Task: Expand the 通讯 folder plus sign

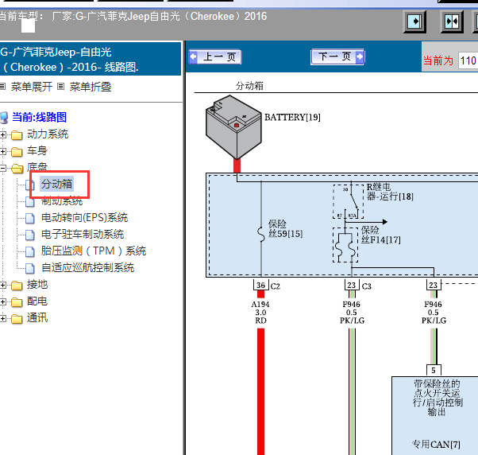Action: [2, 318]
